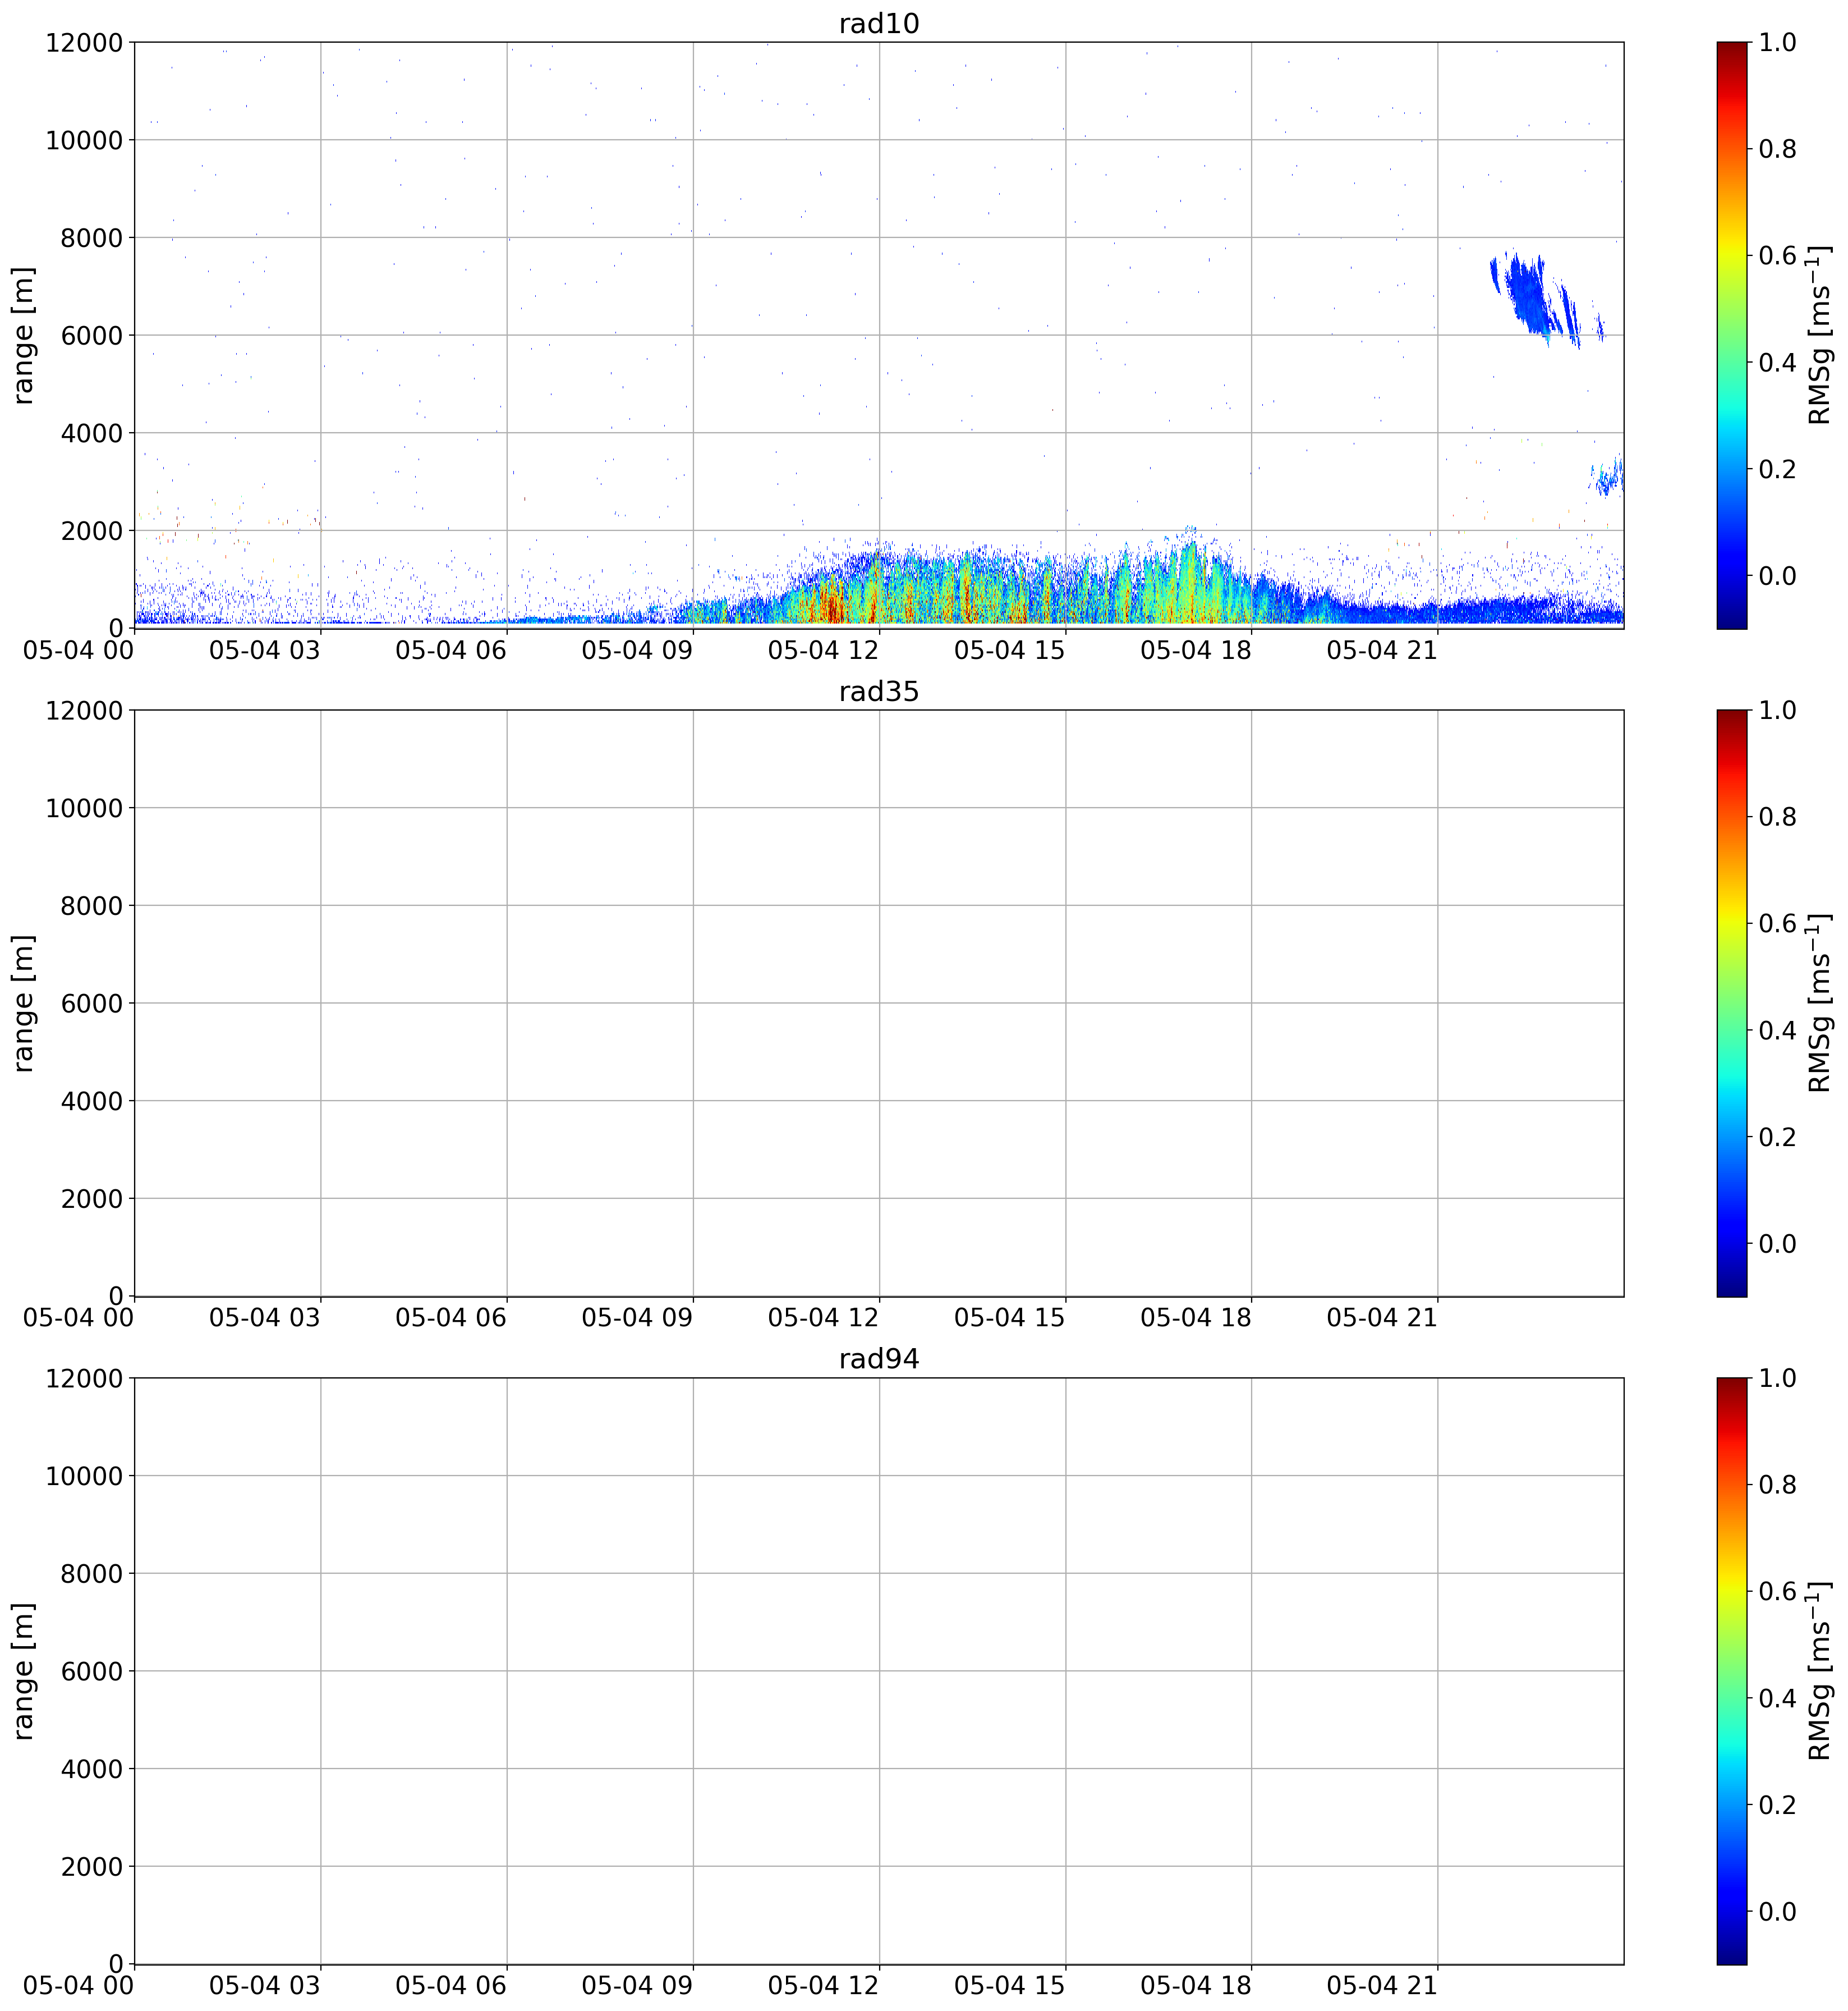Click the 05-04 21 tick label under rad10
Image resolution: width=1848 pixels, height=2011 pixels.
[1382, 651]
